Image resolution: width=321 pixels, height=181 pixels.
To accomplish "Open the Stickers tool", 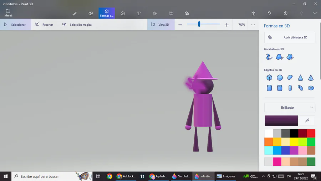I will 123,14.
